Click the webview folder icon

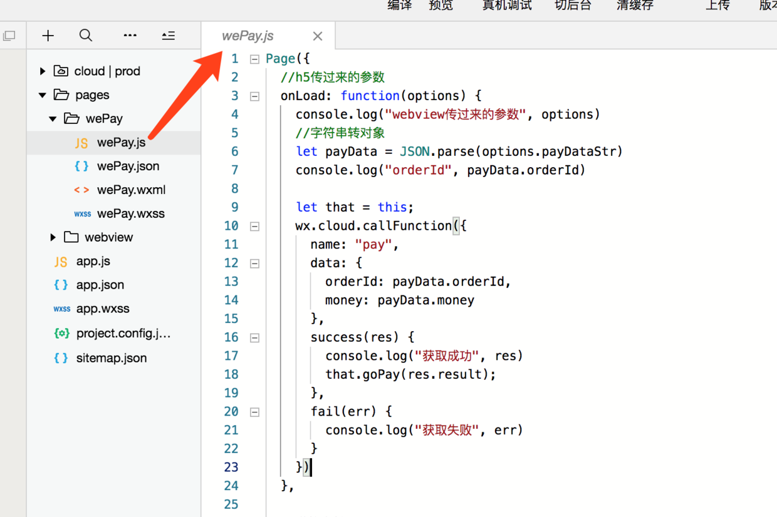click(71, 237)
